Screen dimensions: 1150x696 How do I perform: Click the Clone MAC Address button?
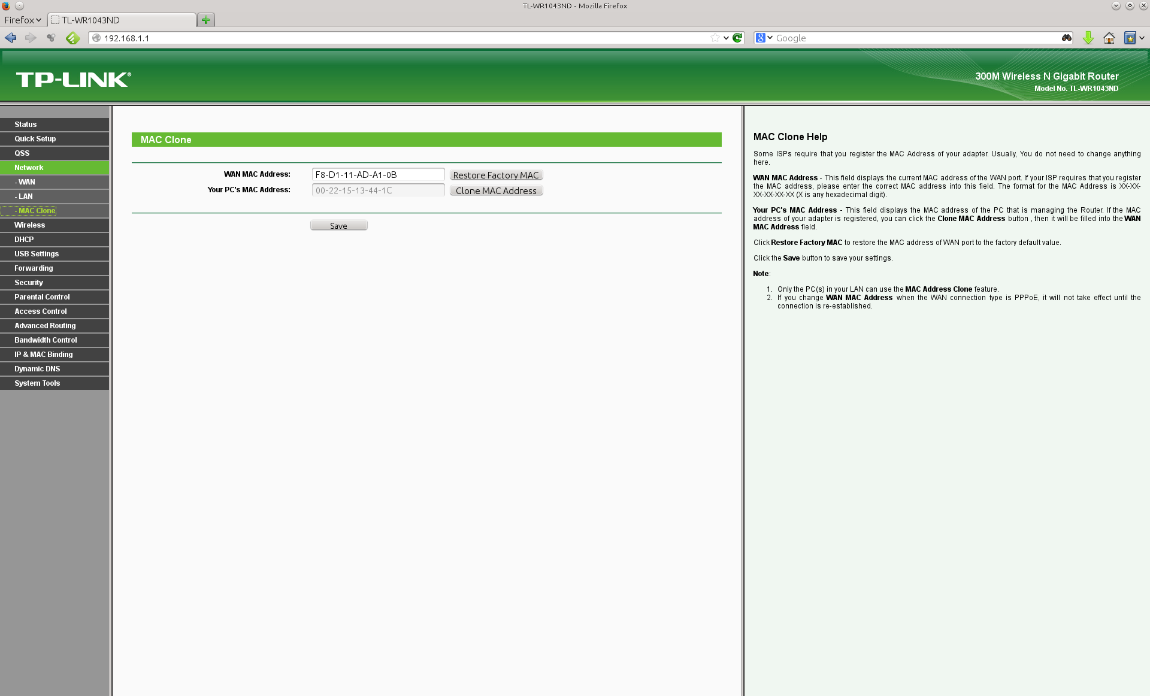point(496,190)
